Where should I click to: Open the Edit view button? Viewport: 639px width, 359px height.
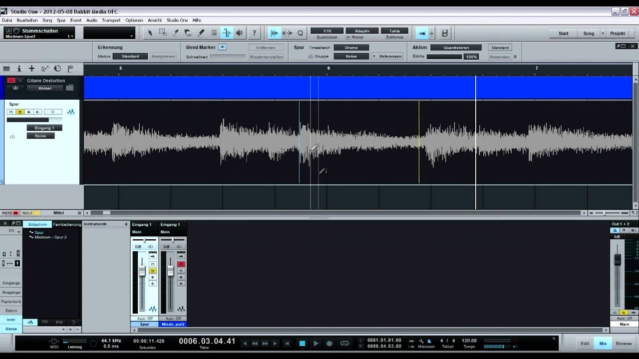tap(585, 344)
